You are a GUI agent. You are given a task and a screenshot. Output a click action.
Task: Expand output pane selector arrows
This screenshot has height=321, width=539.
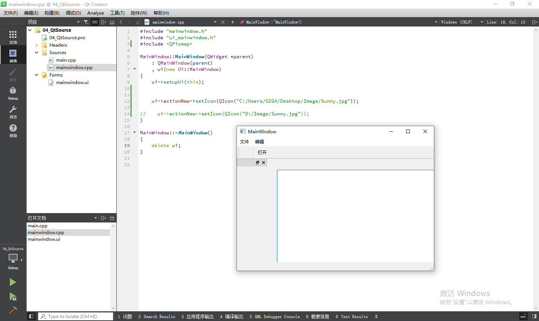(376, 317)
